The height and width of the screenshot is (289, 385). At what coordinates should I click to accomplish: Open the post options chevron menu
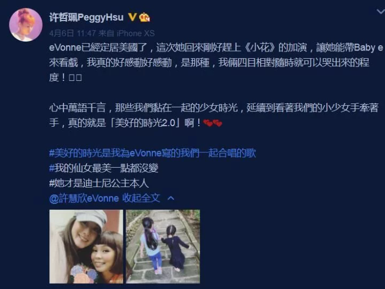click(380, 12)
